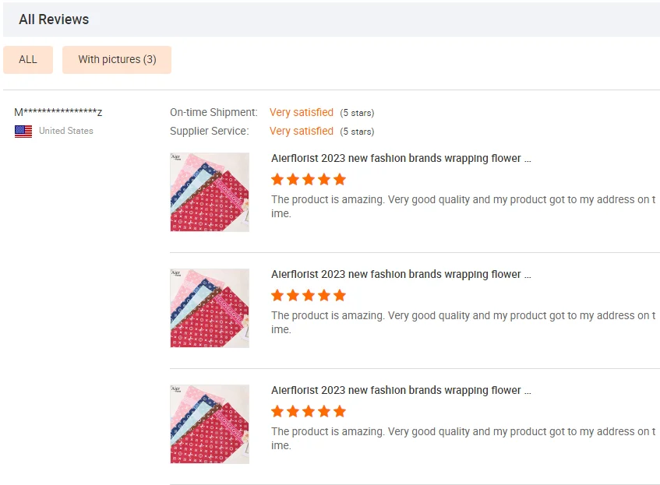This screenshot has height=485, width=660.
Task: Open second review's Aierflorist product title link
Action: 401,275
